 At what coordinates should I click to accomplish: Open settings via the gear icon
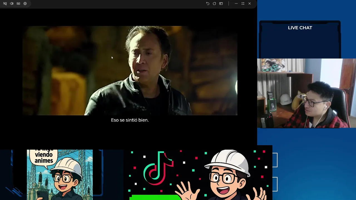(25, 4)
